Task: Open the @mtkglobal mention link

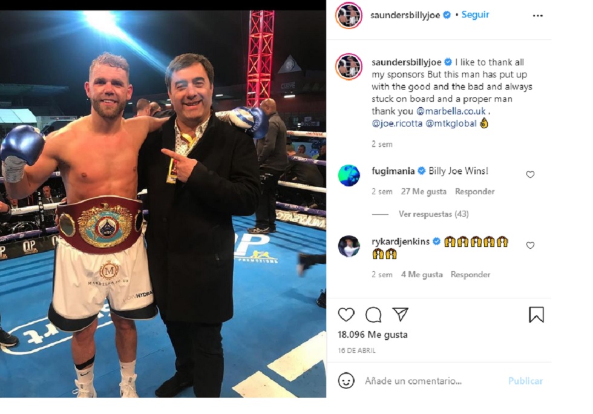Action: pos(451,123)
